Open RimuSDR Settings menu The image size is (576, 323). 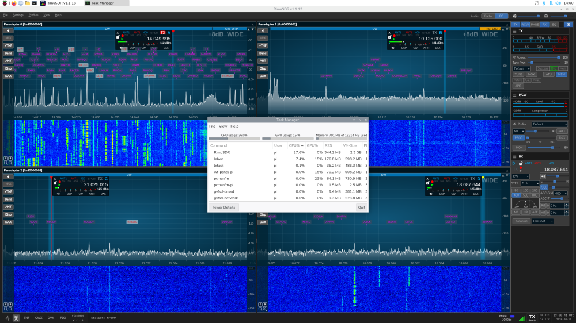pos(18,15)
